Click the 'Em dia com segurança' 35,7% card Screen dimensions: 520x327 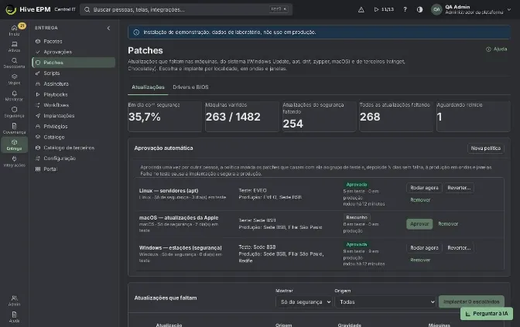coord(165,117)
